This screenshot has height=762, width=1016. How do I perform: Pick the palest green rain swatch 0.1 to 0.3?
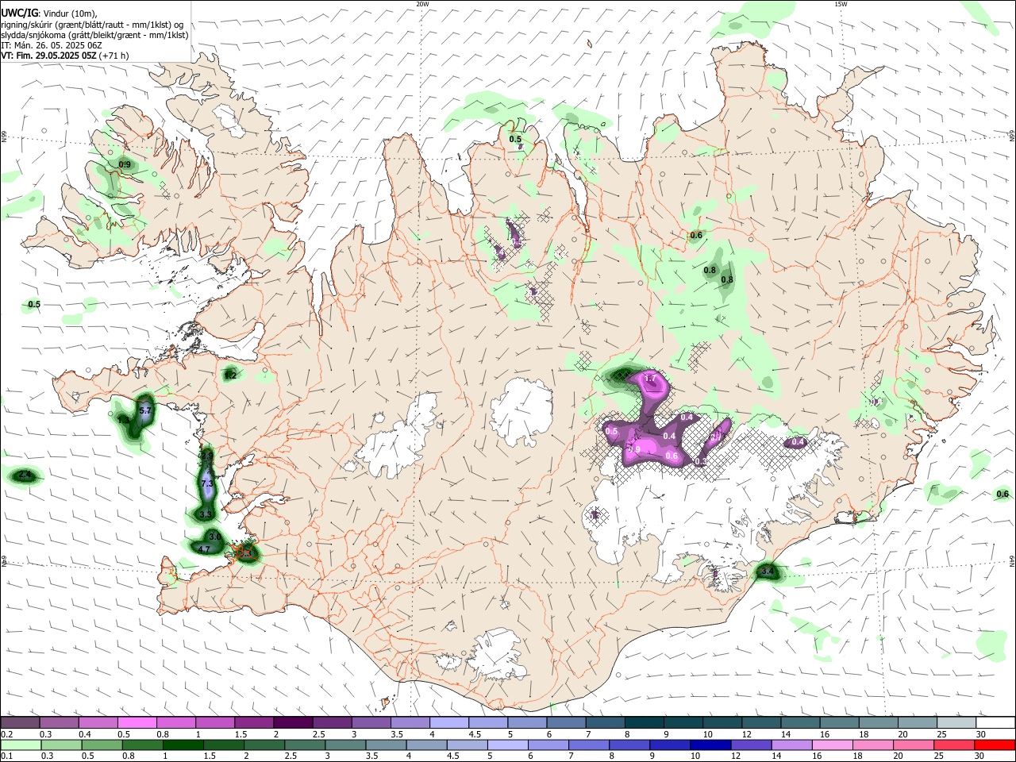pyautogui.click(x=20, y=745)
